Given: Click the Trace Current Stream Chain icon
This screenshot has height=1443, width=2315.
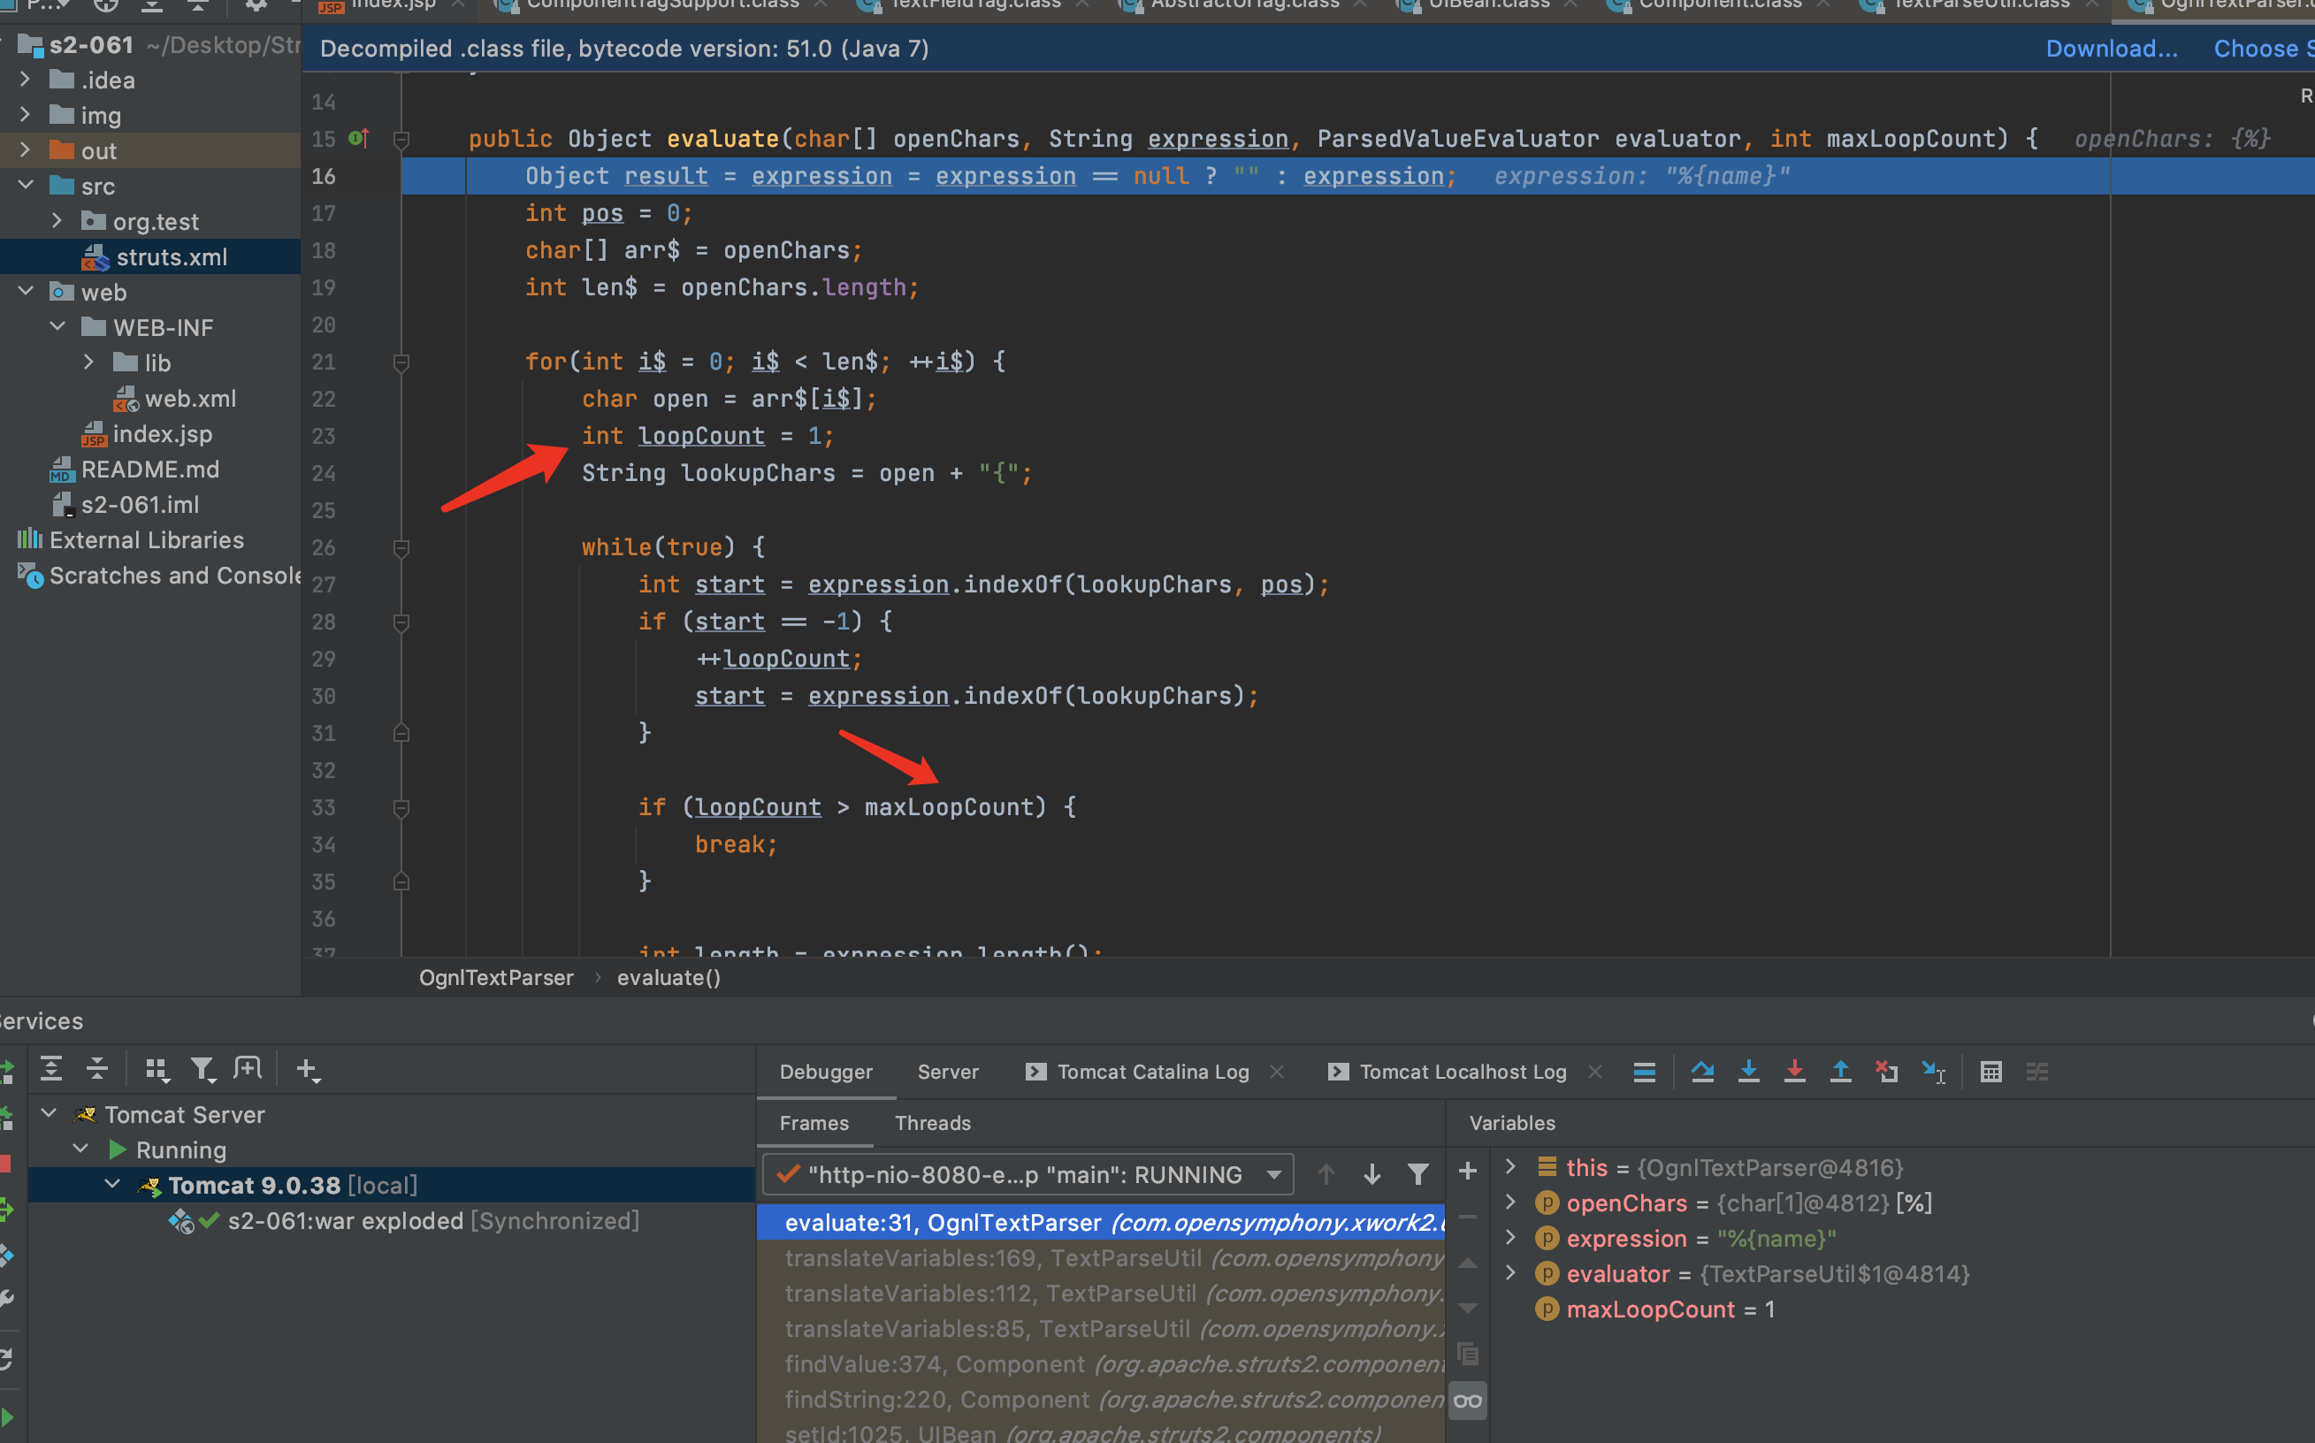Looking at the screenshot, I should pyautogui.click(x=2037, y=1072).
